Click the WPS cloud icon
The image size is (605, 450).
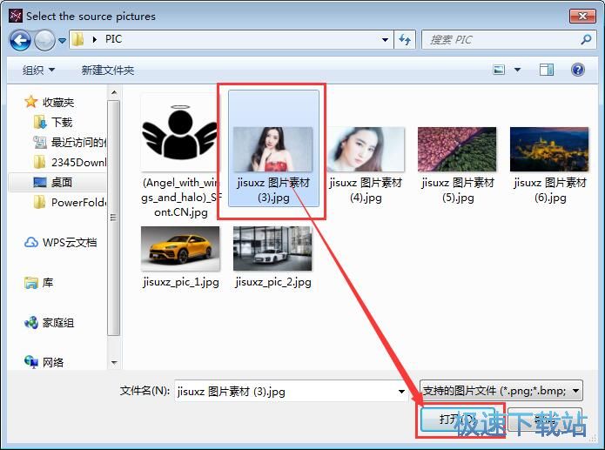point(30,242)
